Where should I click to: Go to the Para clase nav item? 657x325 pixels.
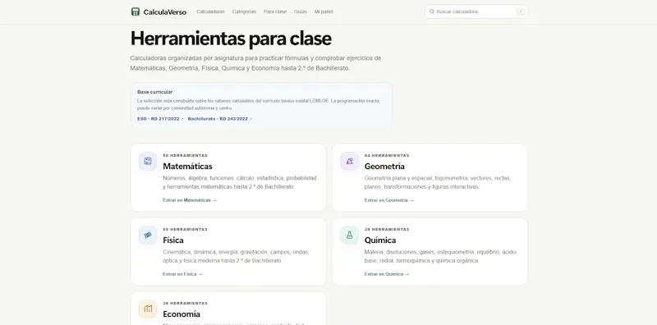(275, 11)
